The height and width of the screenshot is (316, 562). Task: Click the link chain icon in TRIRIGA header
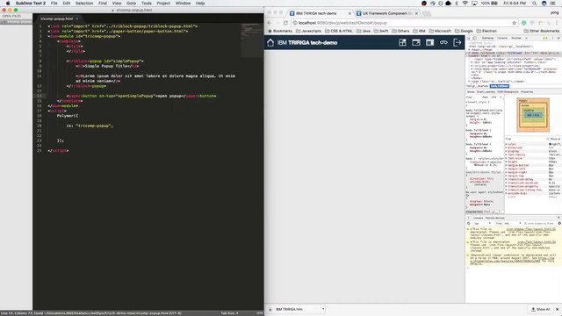click(443, 43)
